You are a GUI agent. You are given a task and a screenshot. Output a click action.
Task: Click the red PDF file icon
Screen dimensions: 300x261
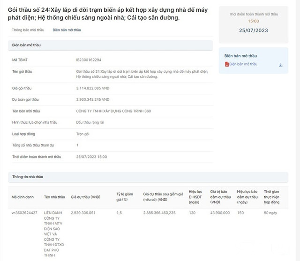coord(227,65)
